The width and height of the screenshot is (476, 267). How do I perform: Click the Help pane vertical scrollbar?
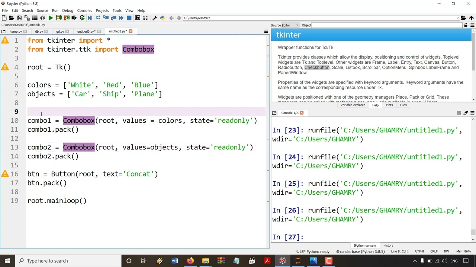(473, 65)
